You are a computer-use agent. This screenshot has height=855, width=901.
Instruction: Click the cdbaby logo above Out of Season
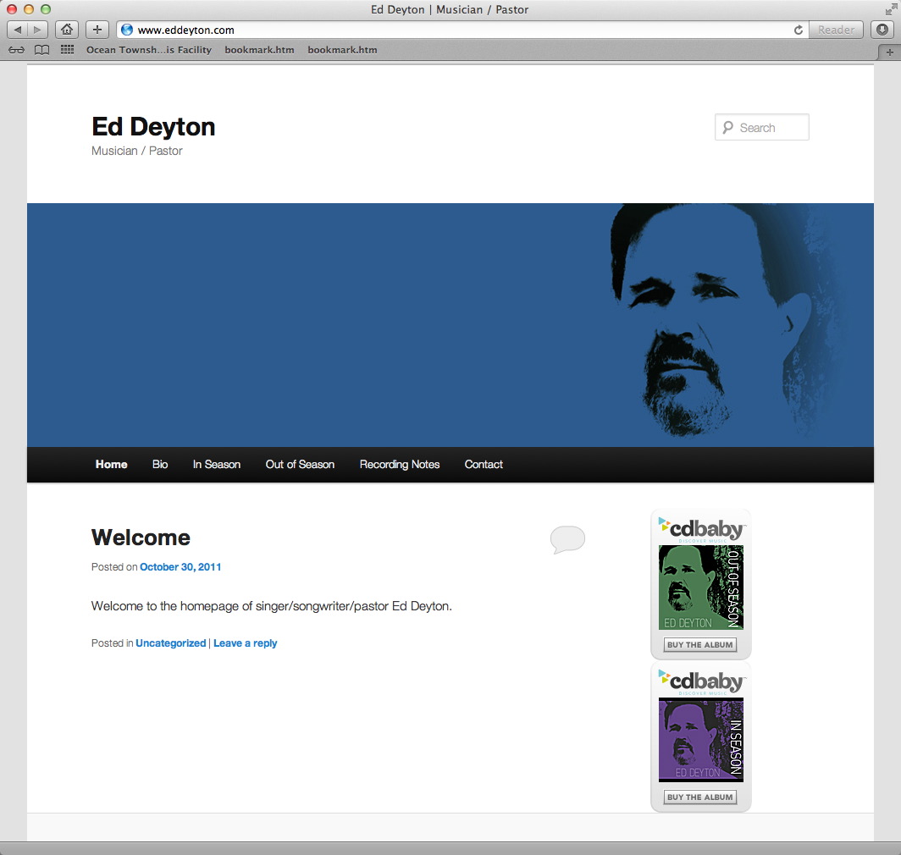click(702, 529)
